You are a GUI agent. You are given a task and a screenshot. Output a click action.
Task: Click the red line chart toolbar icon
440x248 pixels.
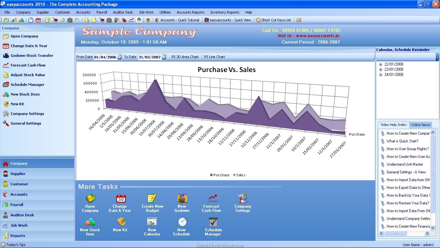tap(131, 20)
